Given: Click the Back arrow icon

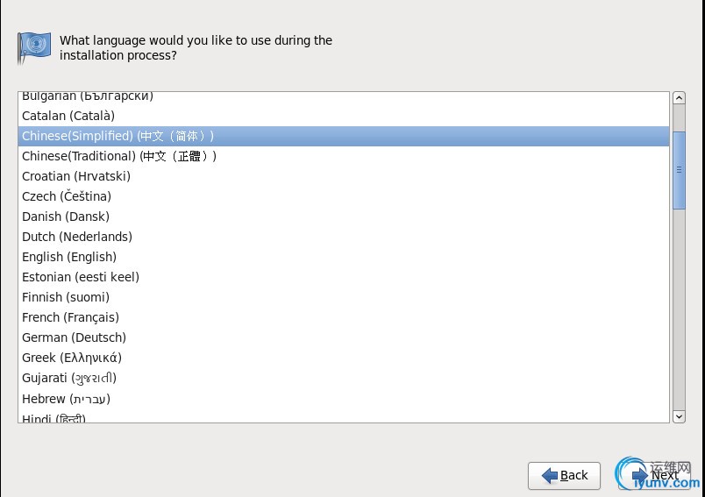Looking at the screenshot, I should [x=550, y=475].
